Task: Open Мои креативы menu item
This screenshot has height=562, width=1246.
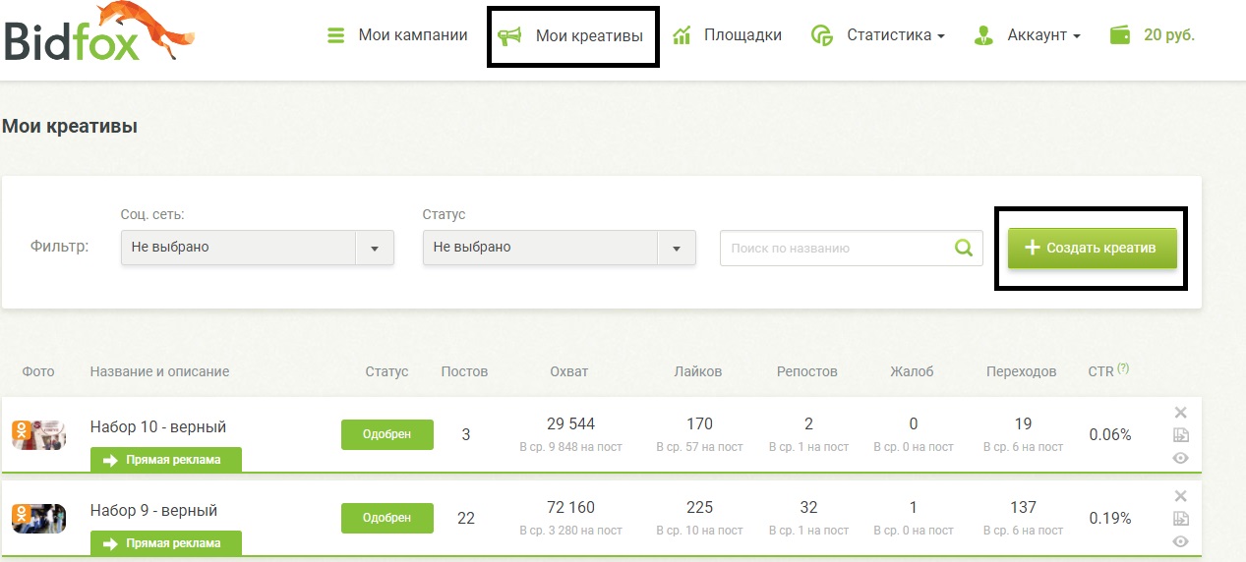Action: 571,36
